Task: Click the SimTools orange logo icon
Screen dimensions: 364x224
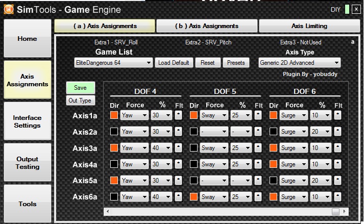Action: [9, 10]
